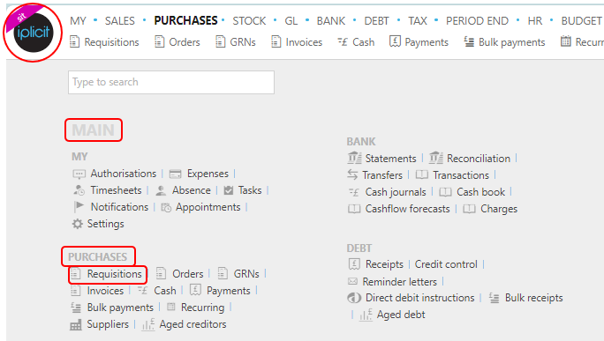Go to Credit control link

pos(446,264)
